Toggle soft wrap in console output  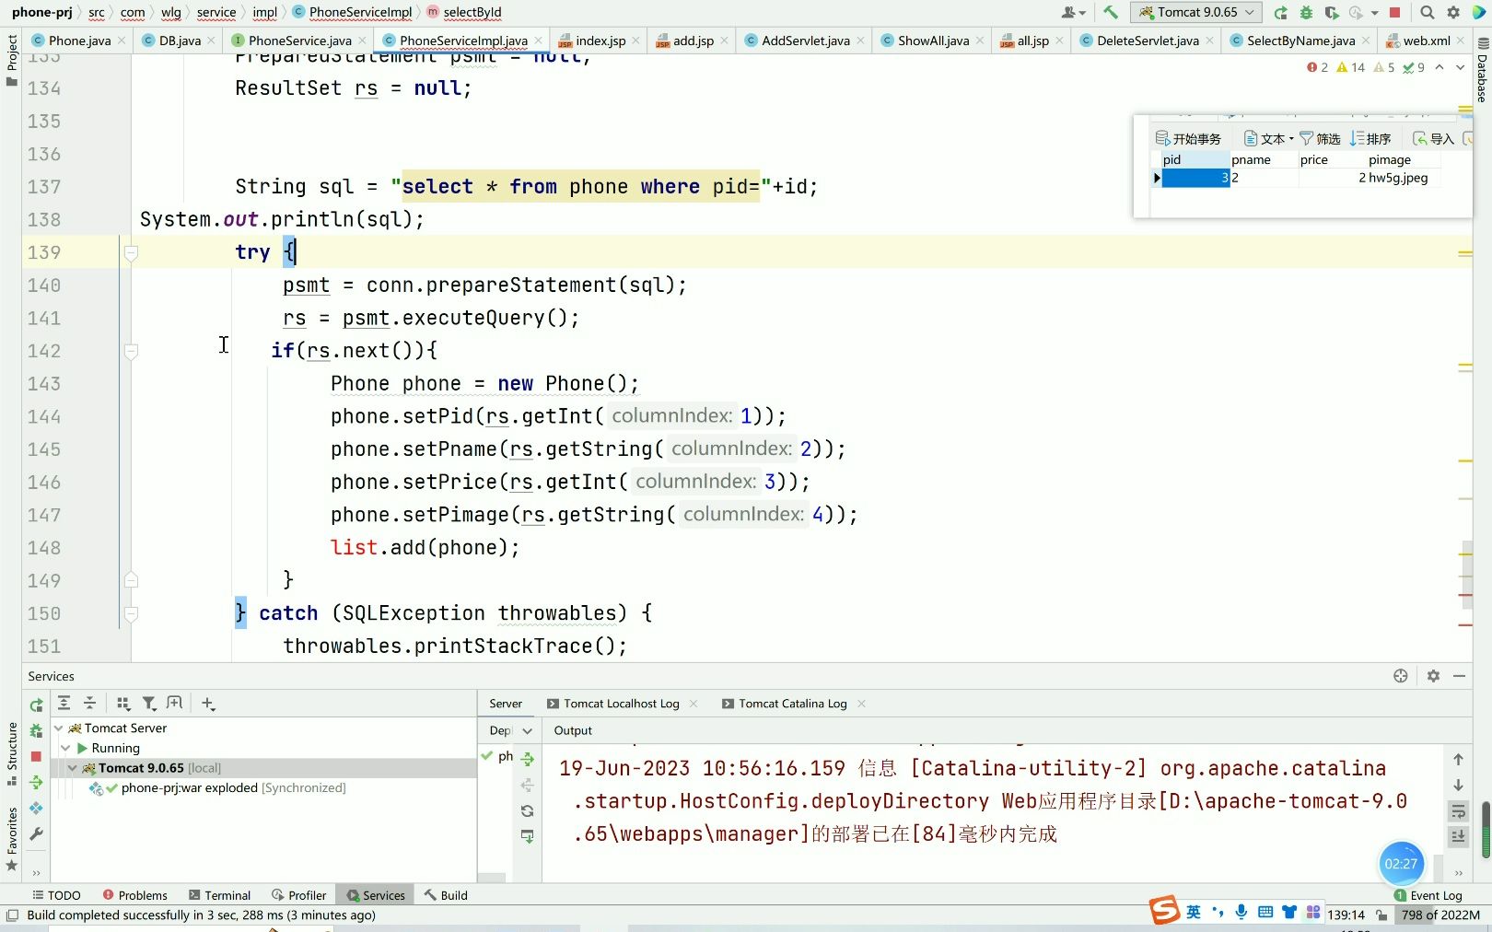coord(1458,811)
